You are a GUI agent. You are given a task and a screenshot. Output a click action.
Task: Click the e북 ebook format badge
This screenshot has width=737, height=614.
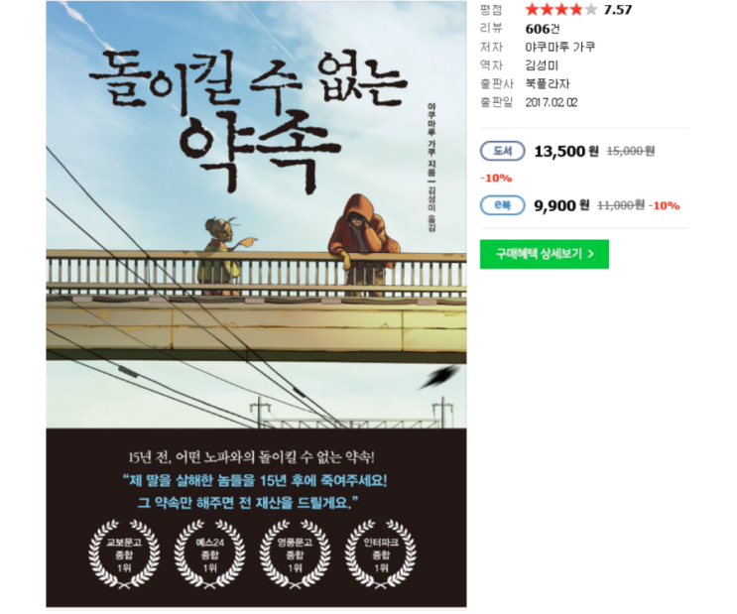[503, 205]
